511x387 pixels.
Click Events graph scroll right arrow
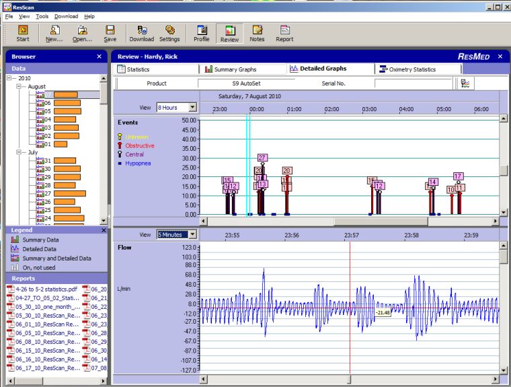[496, 221]
